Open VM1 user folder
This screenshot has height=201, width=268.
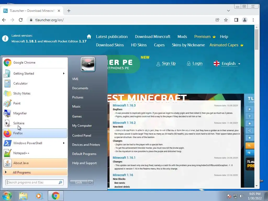[x=75, y=79]
